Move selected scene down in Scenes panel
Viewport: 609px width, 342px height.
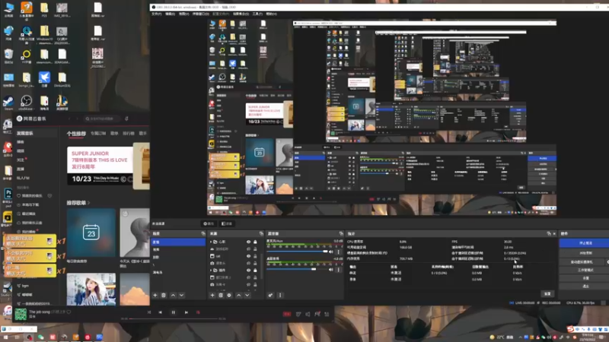pos(181,296)
